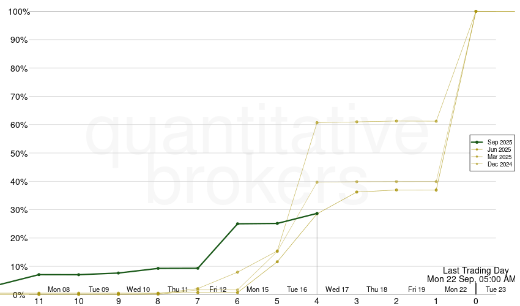Select the "Mon 15" date axis label
The width and height of the screenshot is (520, 306).
coord(258,289)
